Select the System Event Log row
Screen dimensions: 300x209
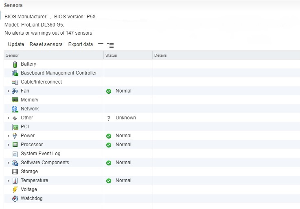tap(152, 154)
